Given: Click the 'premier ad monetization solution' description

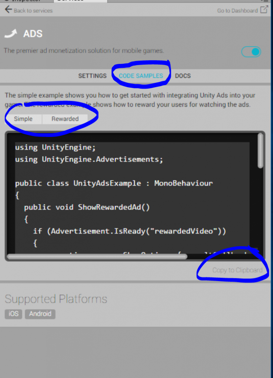Looking at the screenshot, I should [x=84, y=51].
